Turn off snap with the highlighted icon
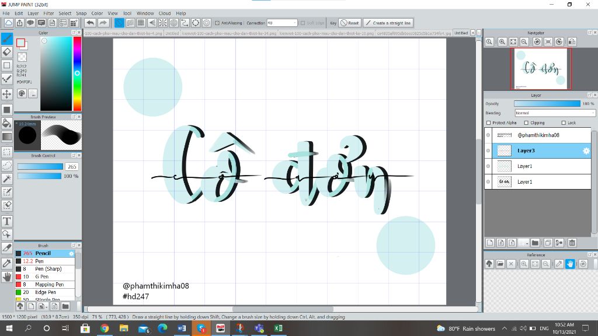Image resolution: width=598 pixels, height=336 pixels. (119, 23)
